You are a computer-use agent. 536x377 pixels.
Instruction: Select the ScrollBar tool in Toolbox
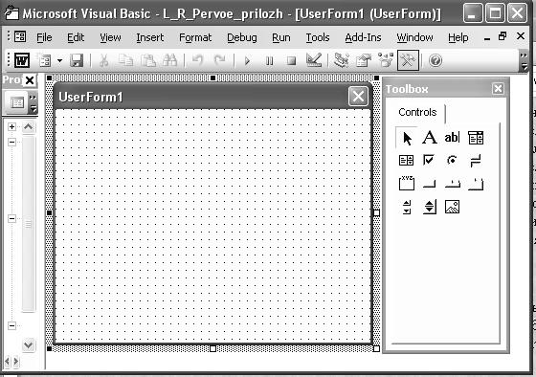tap(407, 207)
